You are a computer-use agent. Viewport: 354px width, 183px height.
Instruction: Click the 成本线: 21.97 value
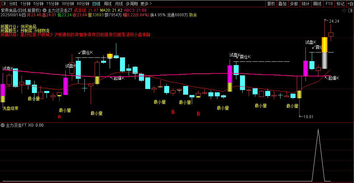pos(86,10)
